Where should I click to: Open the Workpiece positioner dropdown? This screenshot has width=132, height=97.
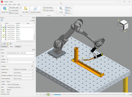click(23, 76)
